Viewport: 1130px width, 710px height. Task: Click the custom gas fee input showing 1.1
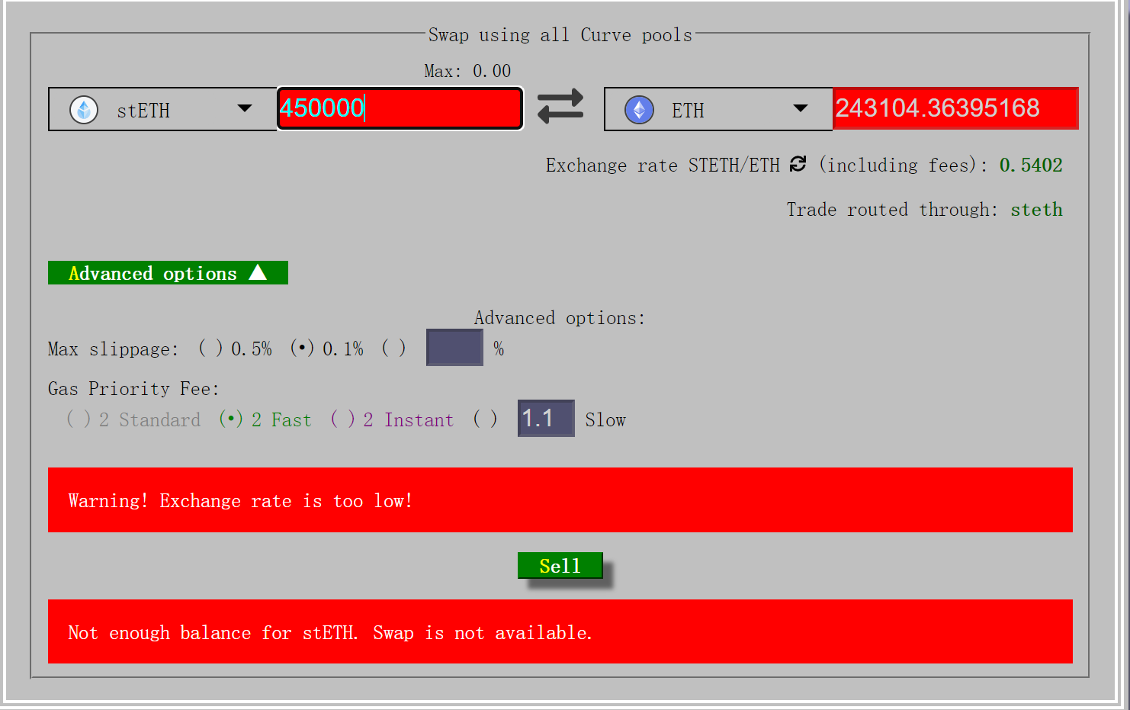546,418
